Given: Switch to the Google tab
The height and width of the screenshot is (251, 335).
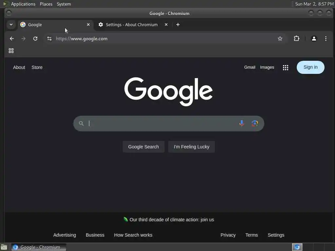Looking at the screenshot, I should (55, 25).
